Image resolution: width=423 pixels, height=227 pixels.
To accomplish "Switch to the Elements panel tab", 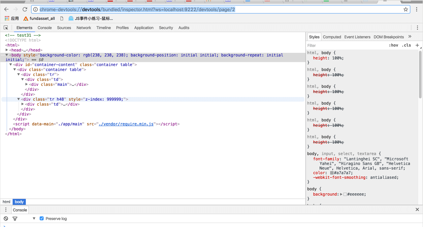I will 24,28.
